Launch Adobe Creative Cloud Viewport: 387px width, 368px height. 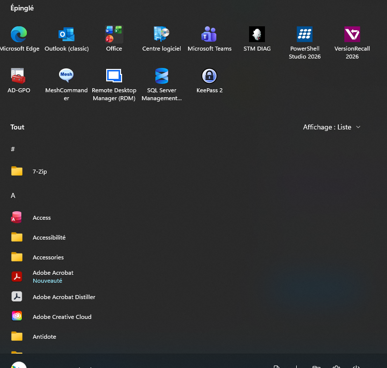pyautogui.click(x=51, y=317)
